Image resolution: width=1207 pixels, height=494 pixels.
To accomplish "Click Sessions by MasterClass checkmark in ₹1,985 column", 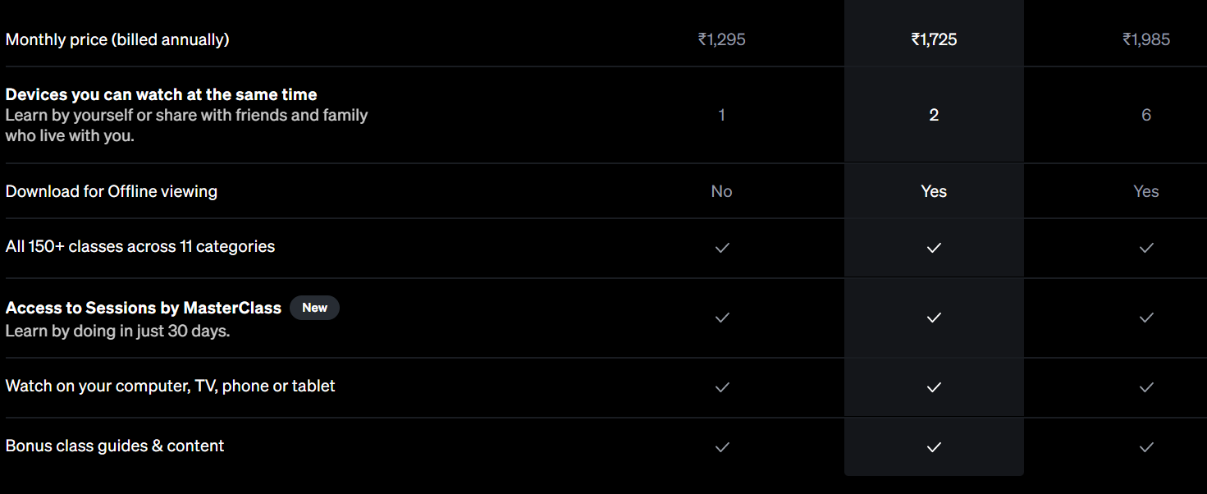I will coord(1146,318).
